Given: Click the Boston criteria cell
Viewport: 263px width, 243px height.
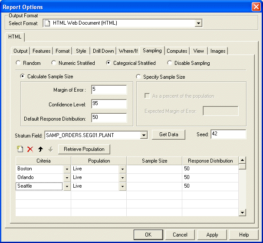Looking at the screenshot, I should click(x=39, y=169).
